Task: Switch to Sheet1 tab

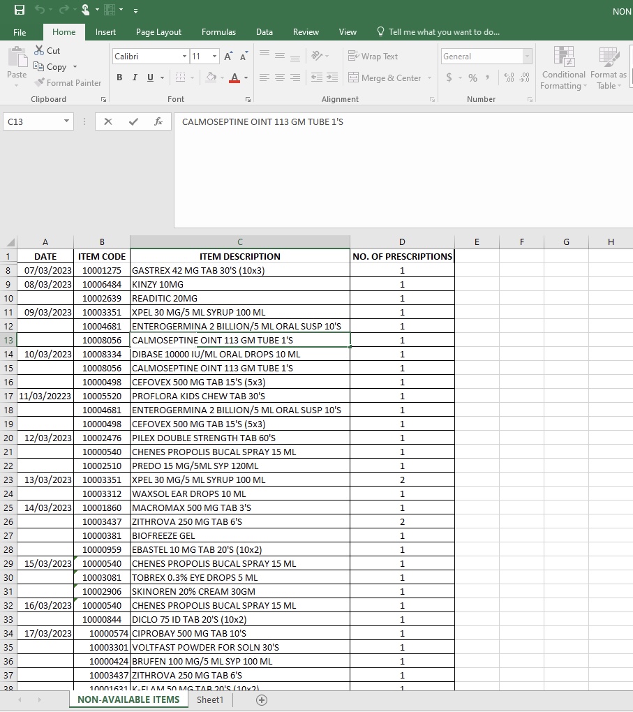Action: (210, 699)
